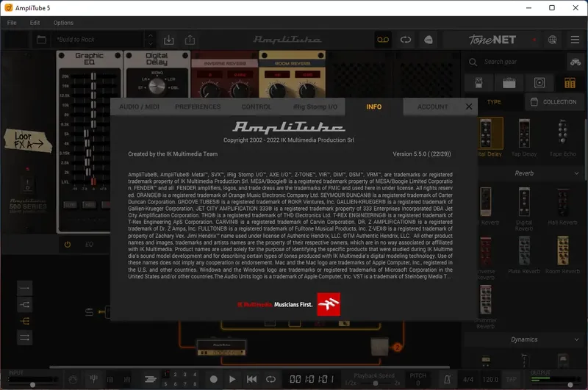Adjust the input level slider

(x=32, y=385)
